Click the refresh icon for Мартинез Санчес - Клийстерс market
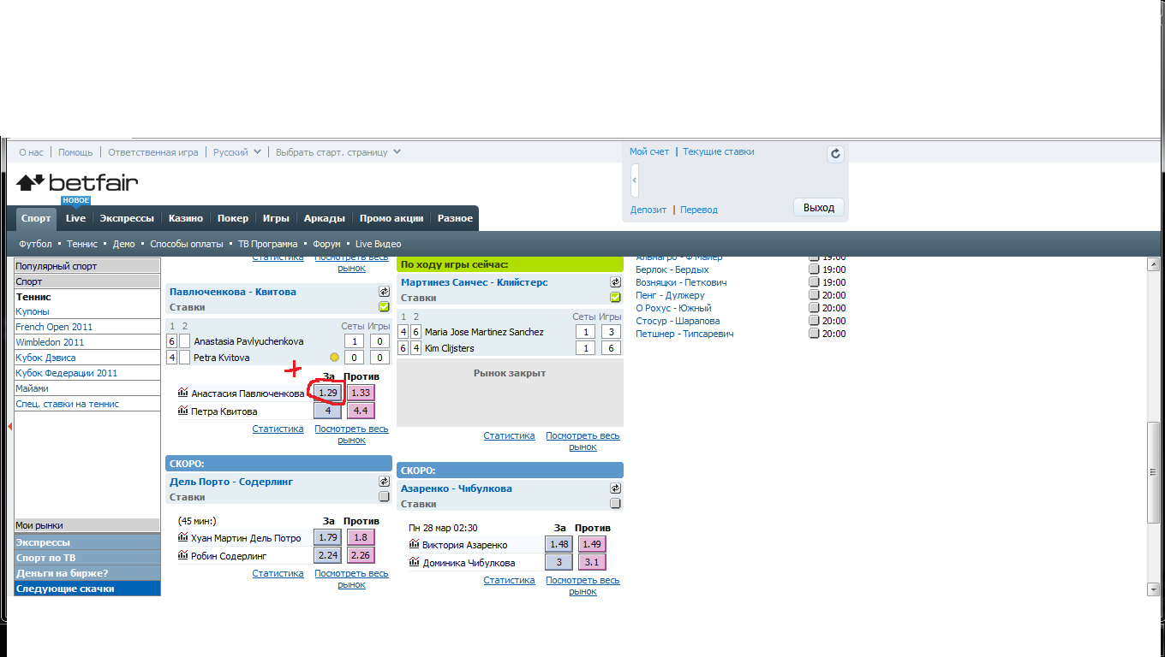The width and height of the screenshot is (1165, 657). click(x=615, y=282)
